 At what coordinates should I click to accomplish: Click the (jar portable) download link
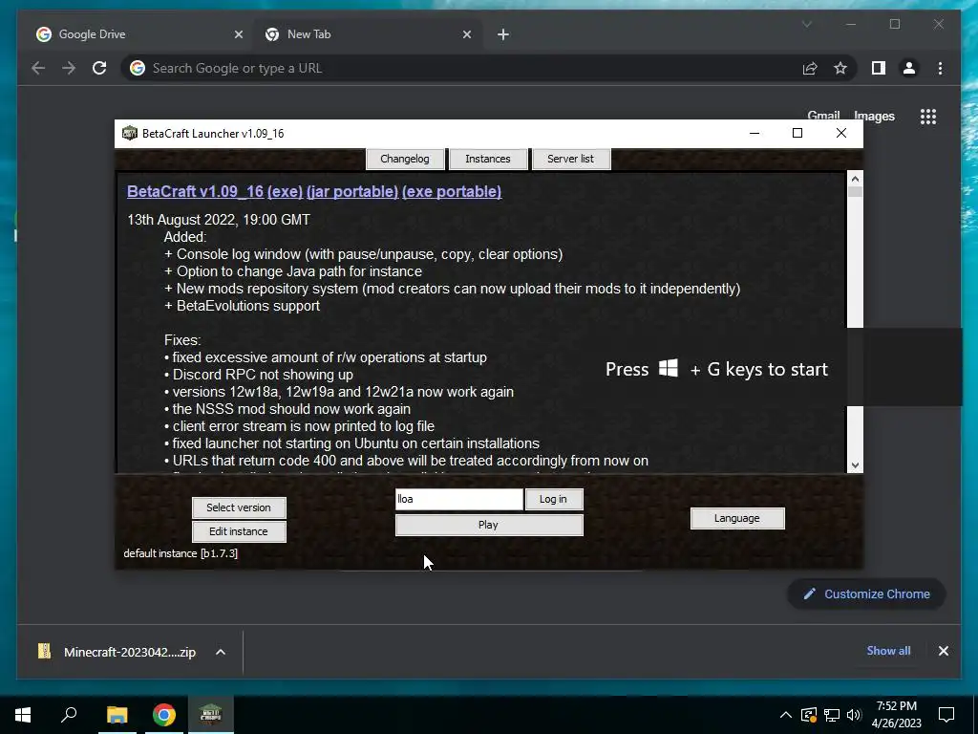click(x=352, y=191)
